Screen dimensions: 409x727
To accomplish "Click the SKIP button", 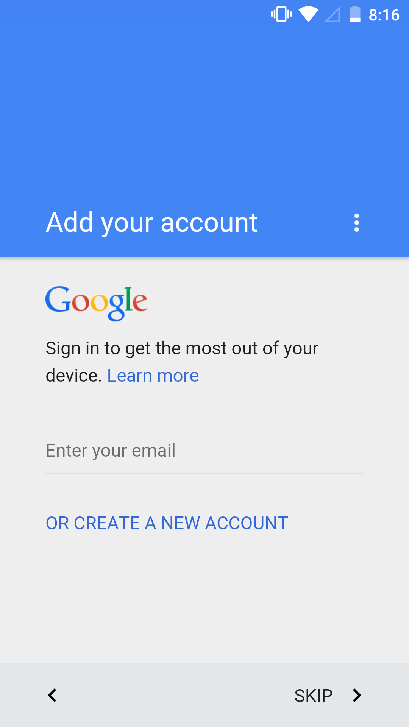I will [313, 696].
